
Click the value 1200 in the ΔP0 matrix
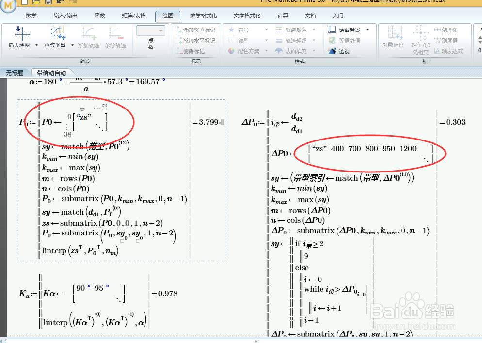coord(408,149)
